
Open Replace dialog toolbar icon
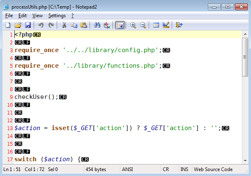pos(107,25)
